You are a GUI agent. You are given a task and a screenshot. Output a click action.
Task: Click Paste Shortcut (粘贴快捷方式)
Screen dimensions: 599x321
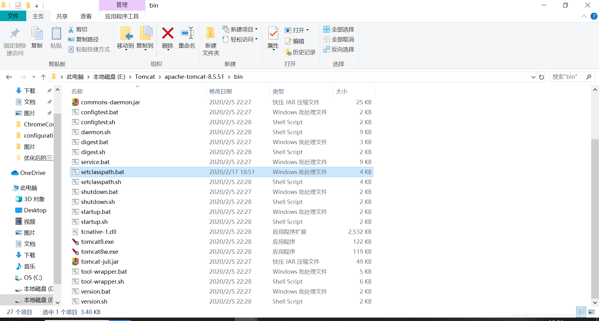coord(89,49)
